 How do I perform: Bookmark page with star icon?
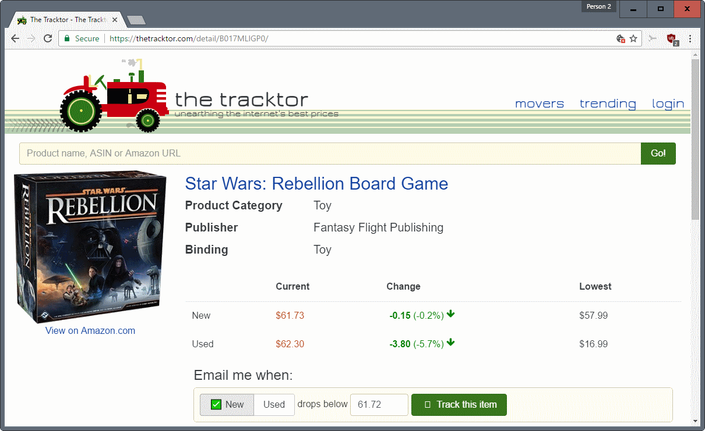click(633, 38)
